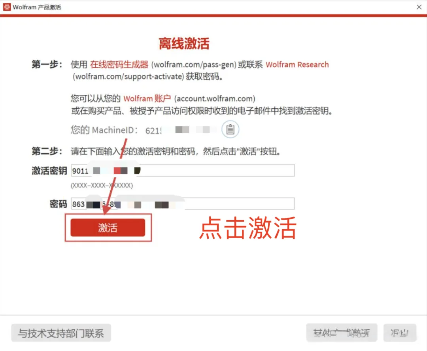Viewport: 427px width, 351px height.
Task: Click the Wolfram logo in title bar
Action: coord(7,7)
